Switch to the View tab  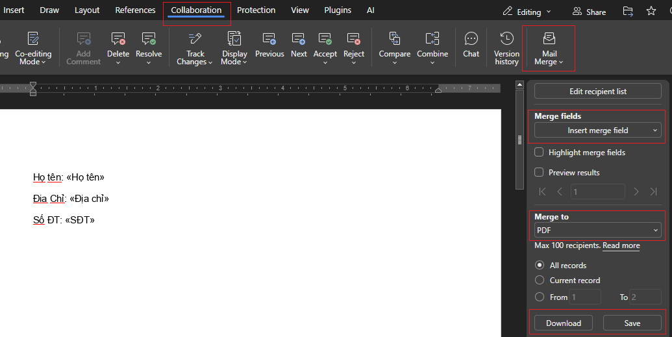300,10
